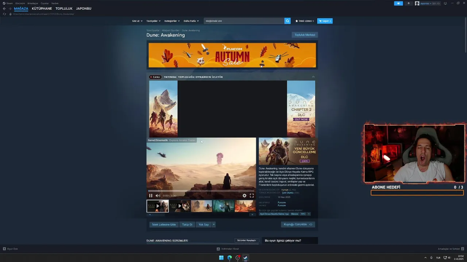Open the Görünüm menu

coord(20,3)
